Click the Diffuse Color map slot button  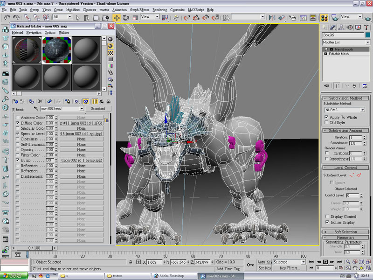point(81,123)
